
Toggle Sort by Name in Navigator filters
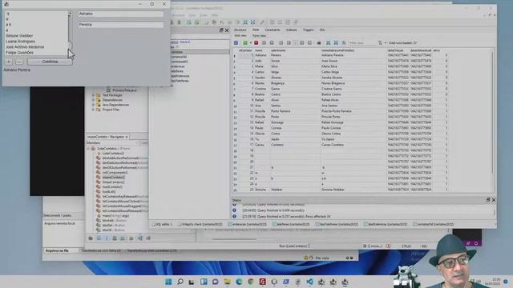click(x=140, y=238)
